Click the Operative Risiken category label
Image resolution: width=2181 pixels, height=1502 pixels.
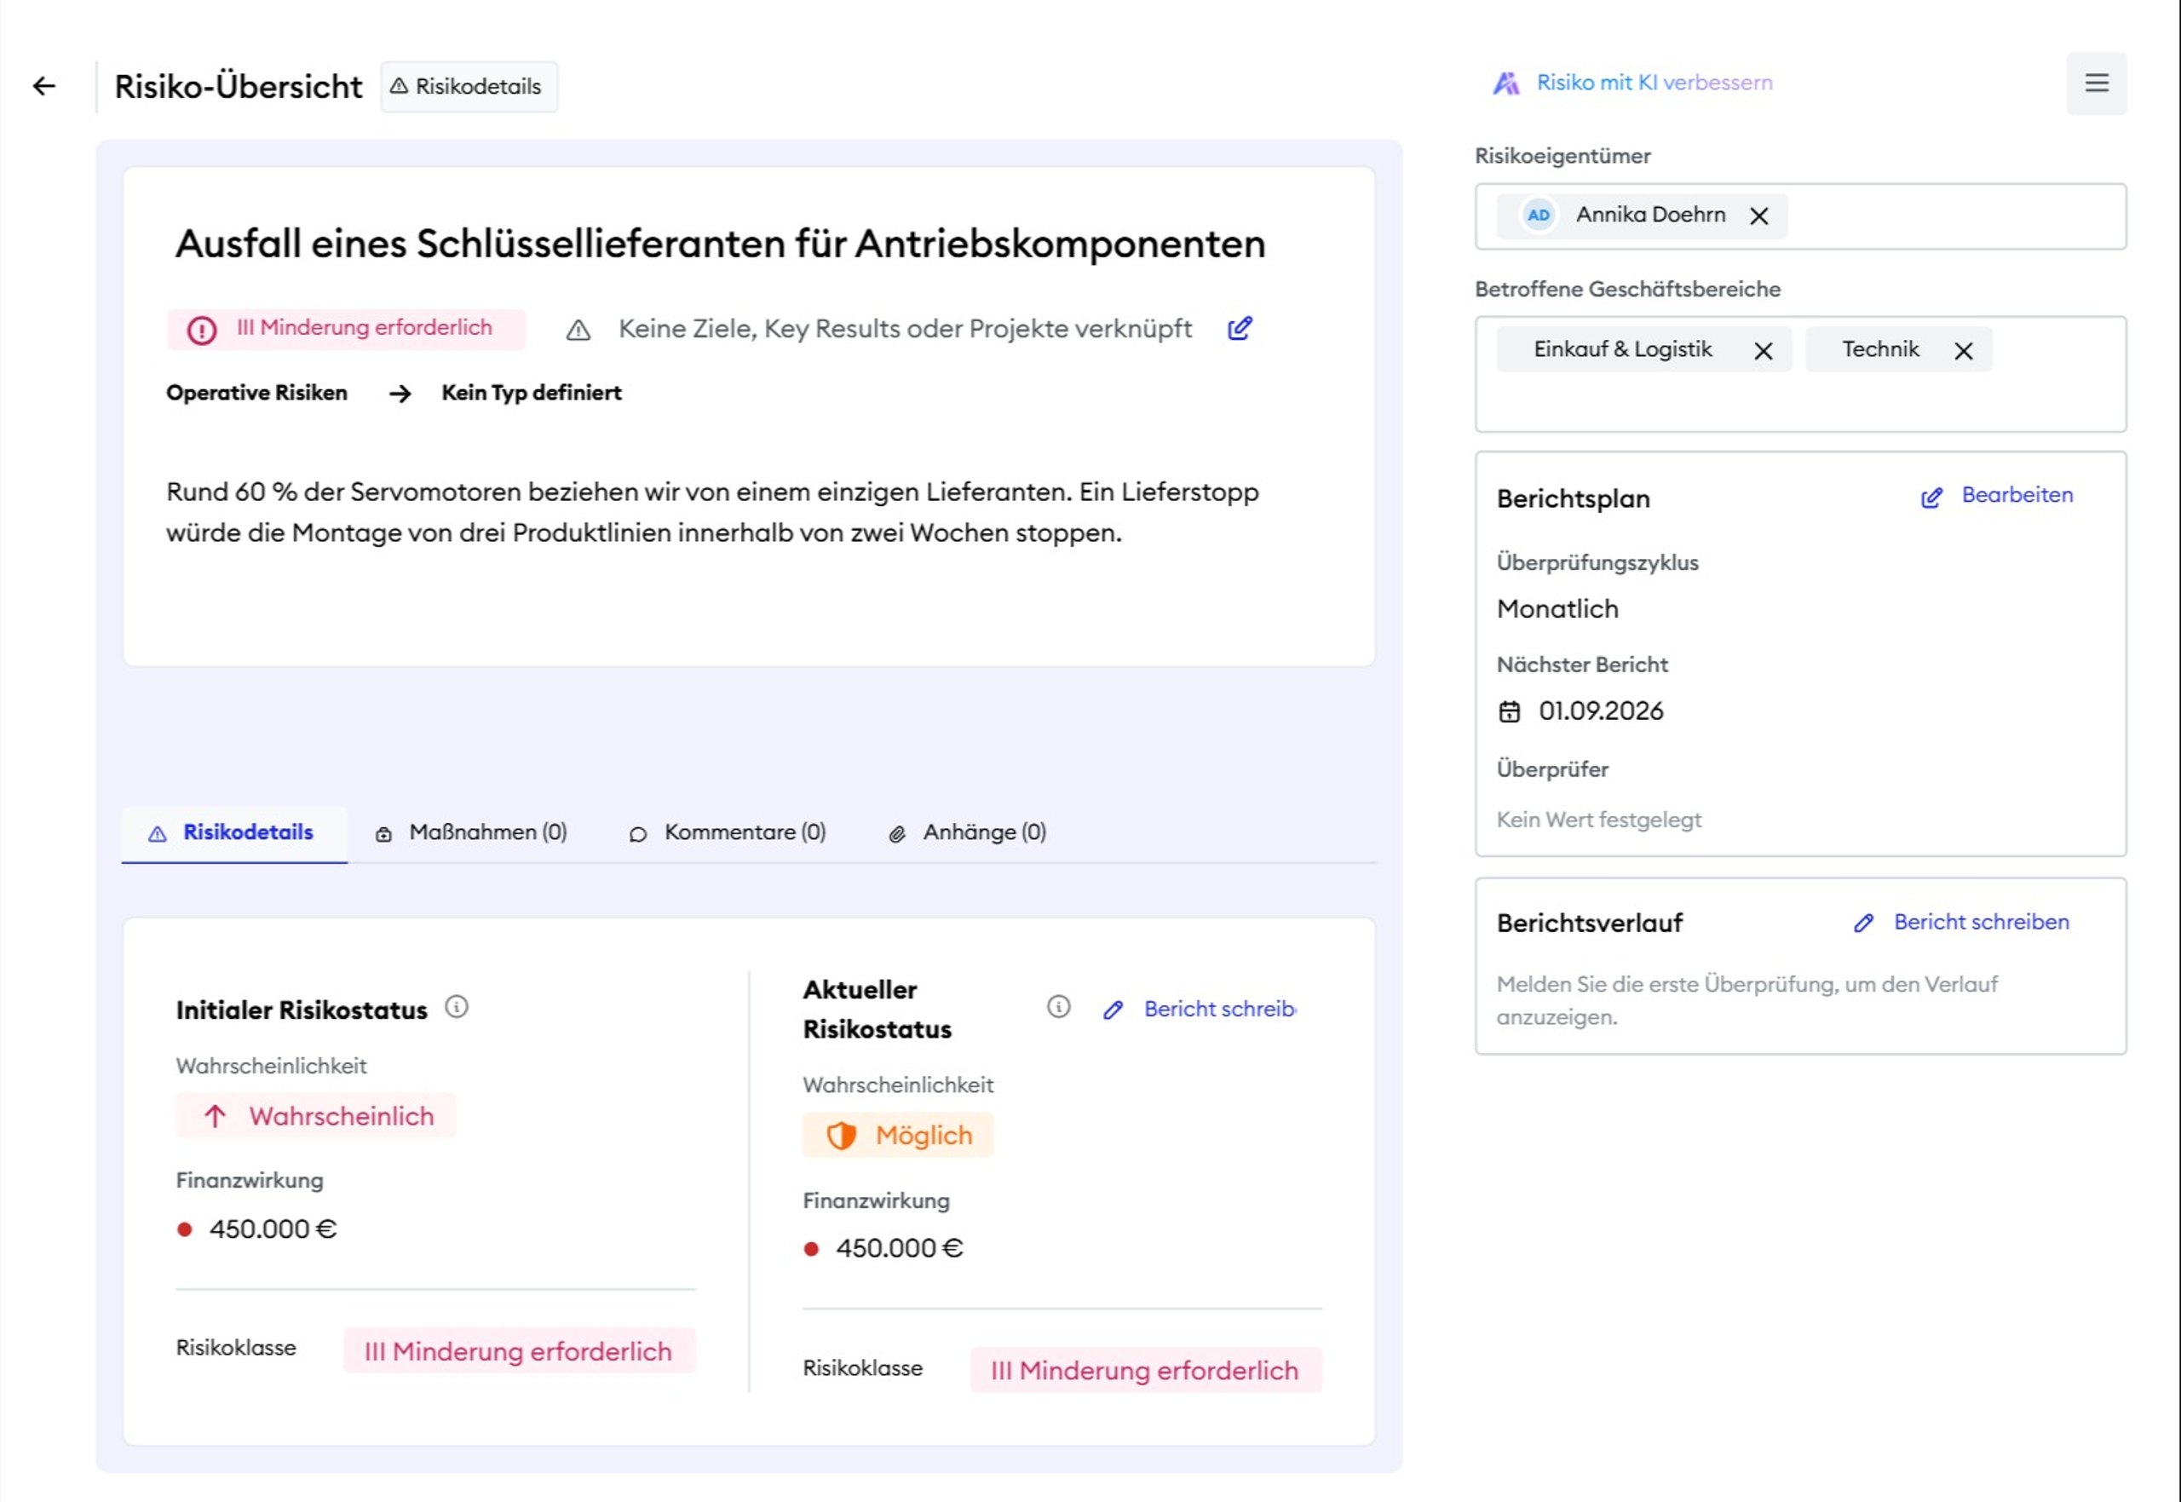pos(257,394)
